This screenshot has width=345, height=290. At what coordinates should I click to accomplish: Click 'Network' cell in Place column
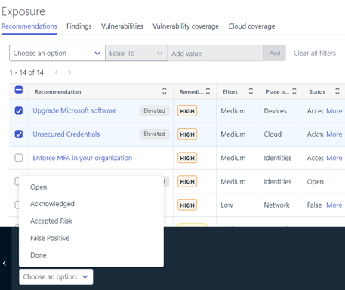pos(276,205)
